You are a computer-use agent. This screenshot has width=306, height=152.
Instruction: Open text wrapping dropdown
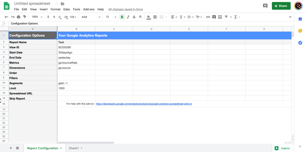190,17
